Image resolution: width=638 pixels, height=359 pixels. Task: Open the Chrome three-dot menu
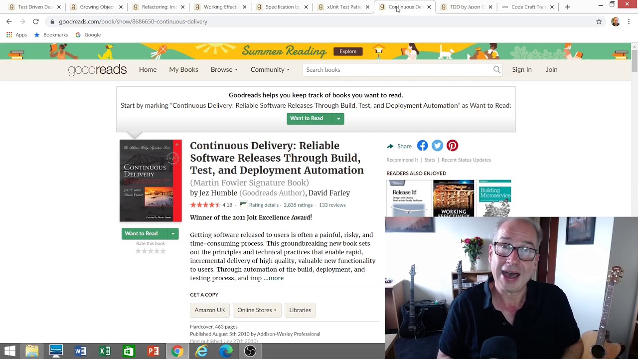[x=629, y=21]
